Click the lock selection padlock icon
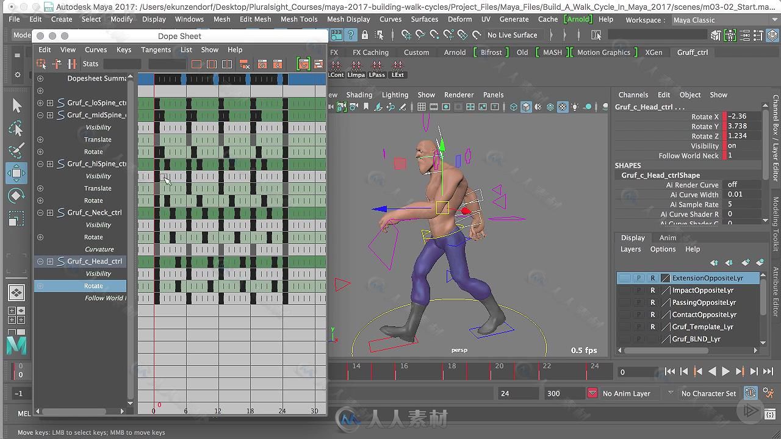The height and width of the screenshot is (439, 781). click(x=365, y=35)
